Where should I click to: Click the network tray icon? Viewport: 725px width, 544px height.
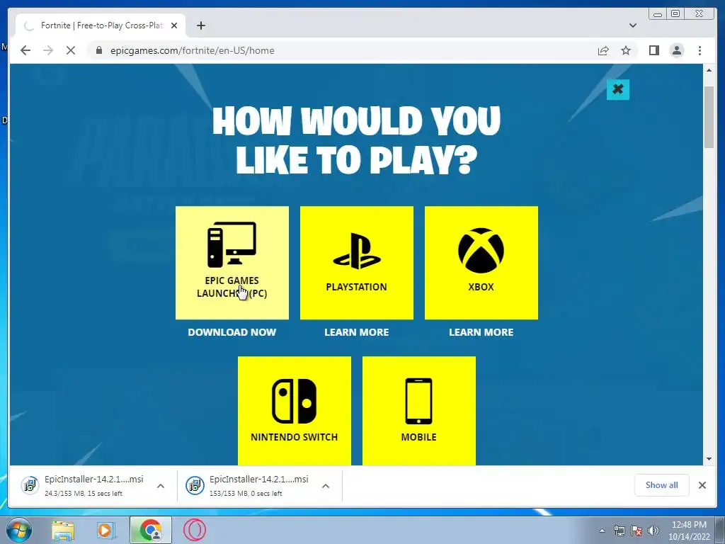619,531
